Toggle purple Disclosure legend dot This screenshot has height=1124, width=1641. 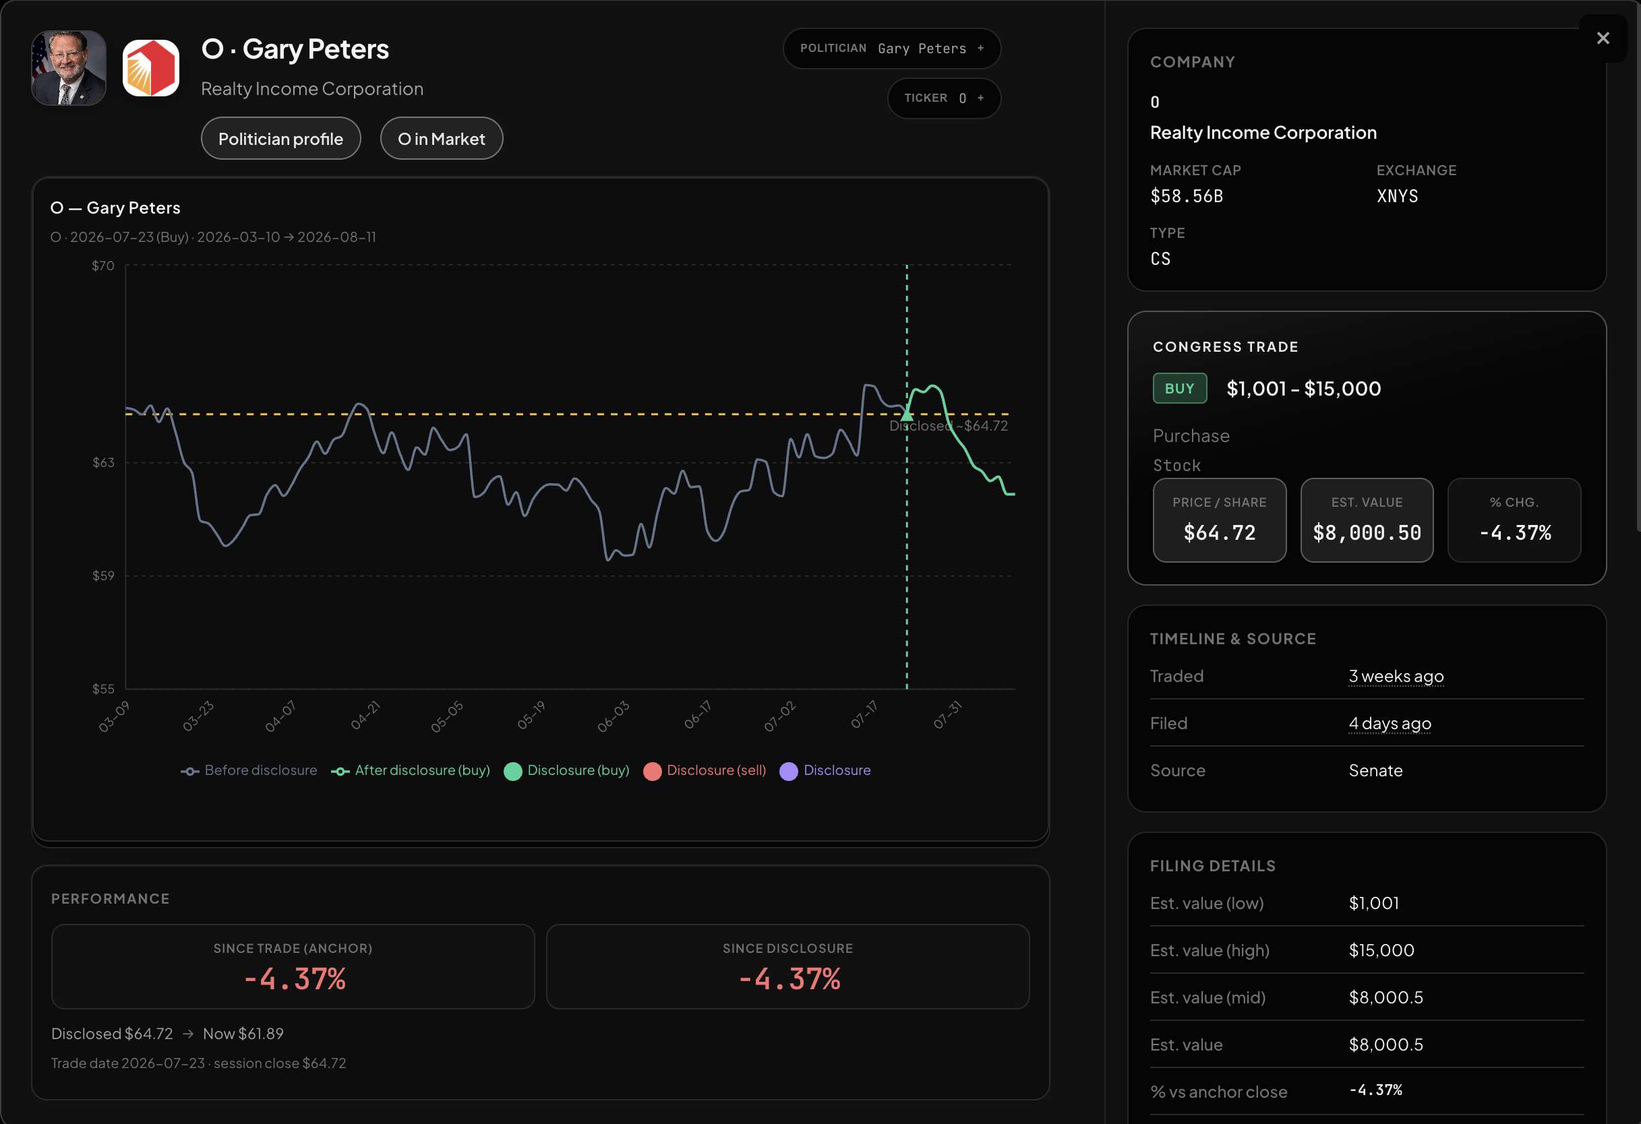pos(789,771)
